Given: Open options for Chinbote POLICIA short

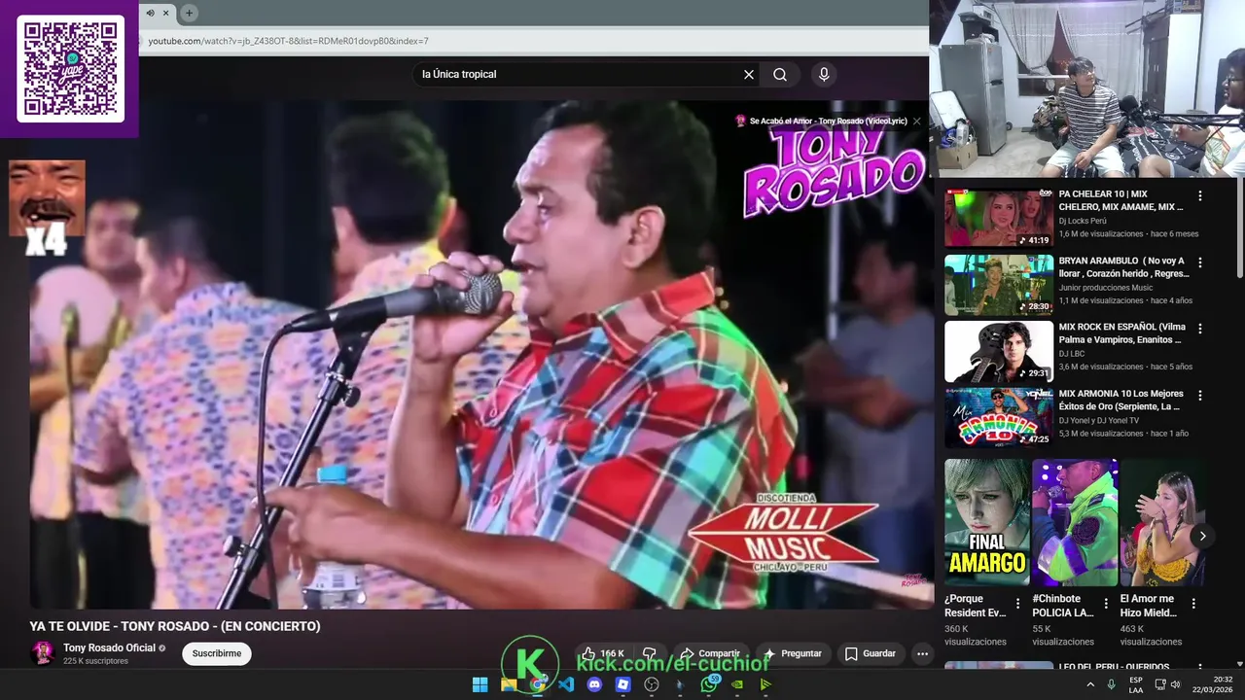Looking at the screenshot, I should [x=1106, y=604].
